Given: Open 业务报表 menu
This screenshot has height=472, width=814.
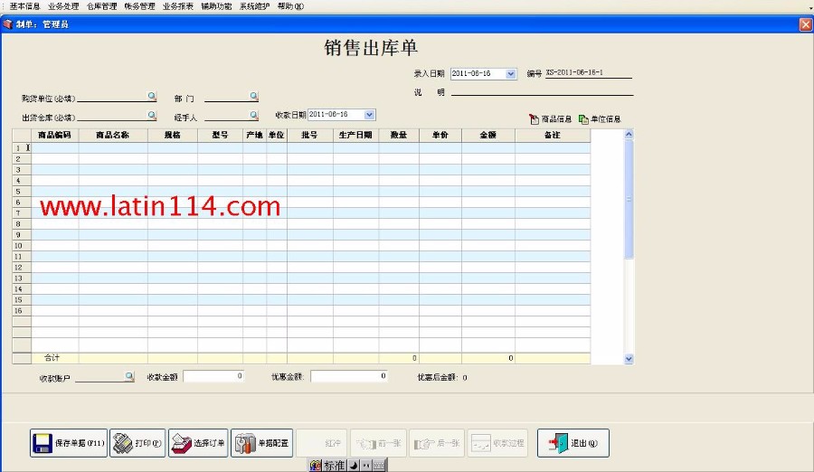Looking at the screenshot, I should [x=178, y=6].
